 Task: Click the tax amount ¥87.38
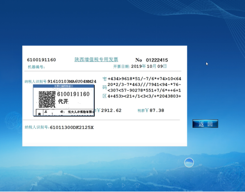point(154,110)
